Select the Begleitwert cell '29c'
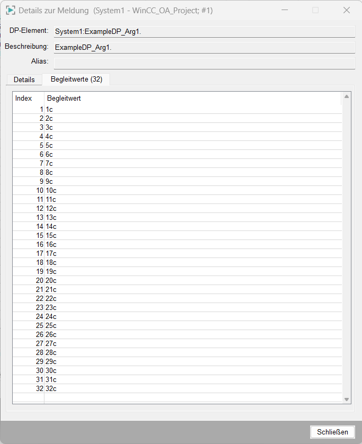Image resolution: width=362 pixels, height=444 pixels. point(193,361)
